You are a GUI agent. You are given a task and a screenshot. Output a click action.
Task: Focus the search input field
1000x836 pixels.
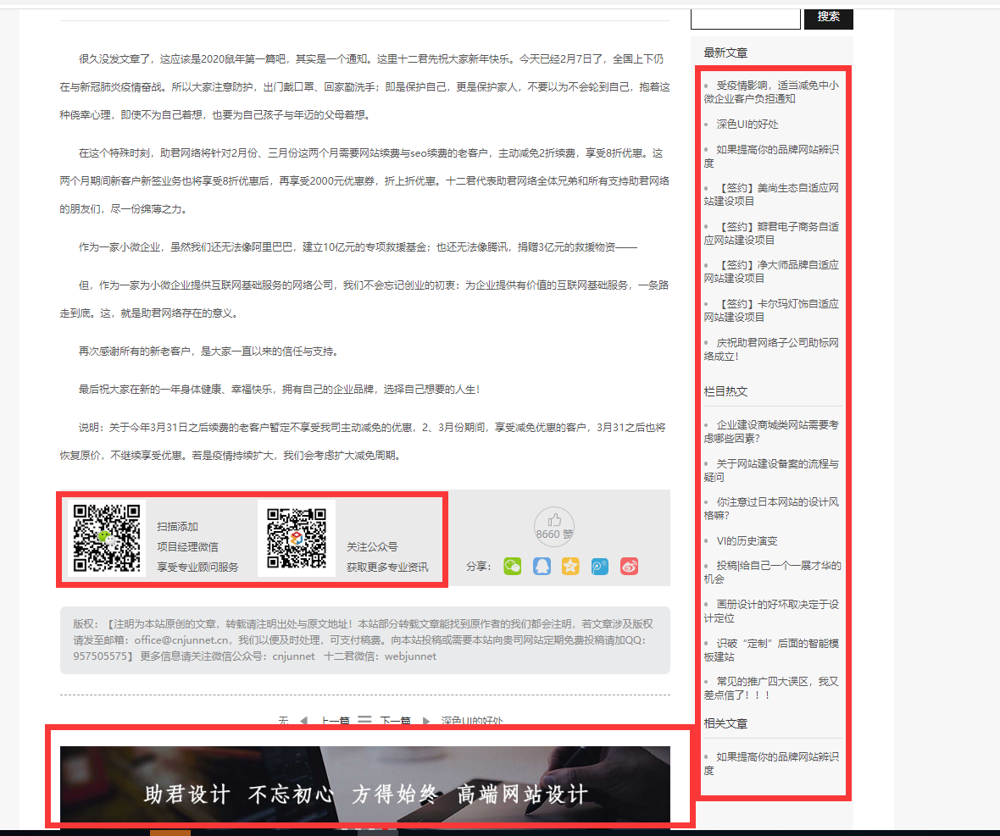pyautogui.click(x=745, y=17)
